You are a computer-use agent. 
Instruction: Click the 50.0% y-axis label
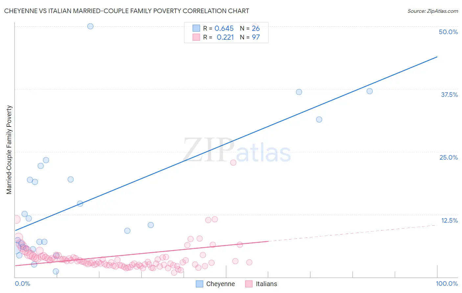click(x=448, y=32)
